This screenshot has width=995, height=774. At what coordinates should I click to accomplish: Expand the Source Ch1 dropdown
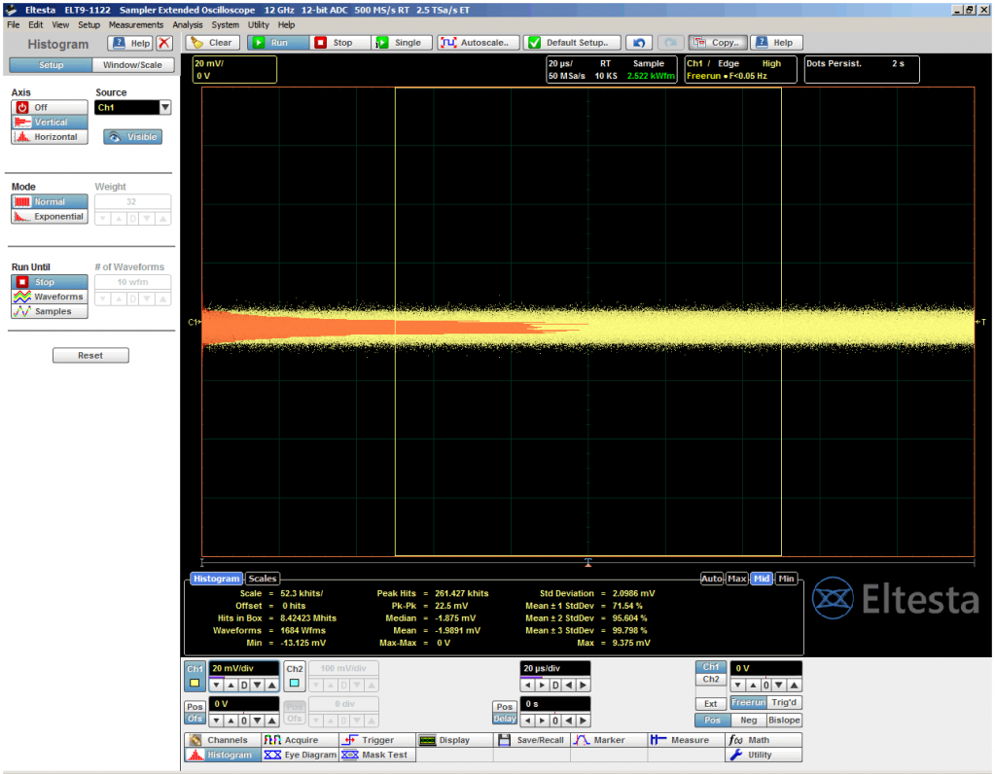click(164, 108)
